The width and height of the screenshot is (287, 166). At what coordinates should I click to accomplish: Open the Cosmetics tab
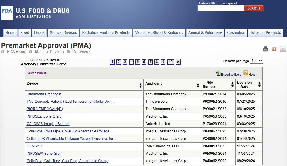pyautogui.click(x=236, y=33)
